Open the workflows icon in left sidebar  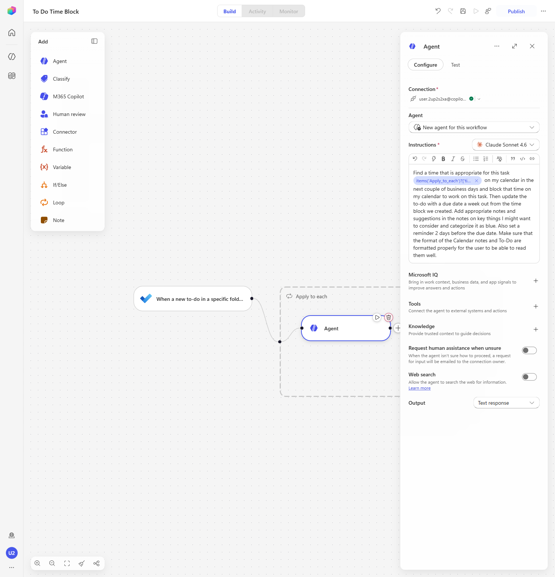(12, 75)
